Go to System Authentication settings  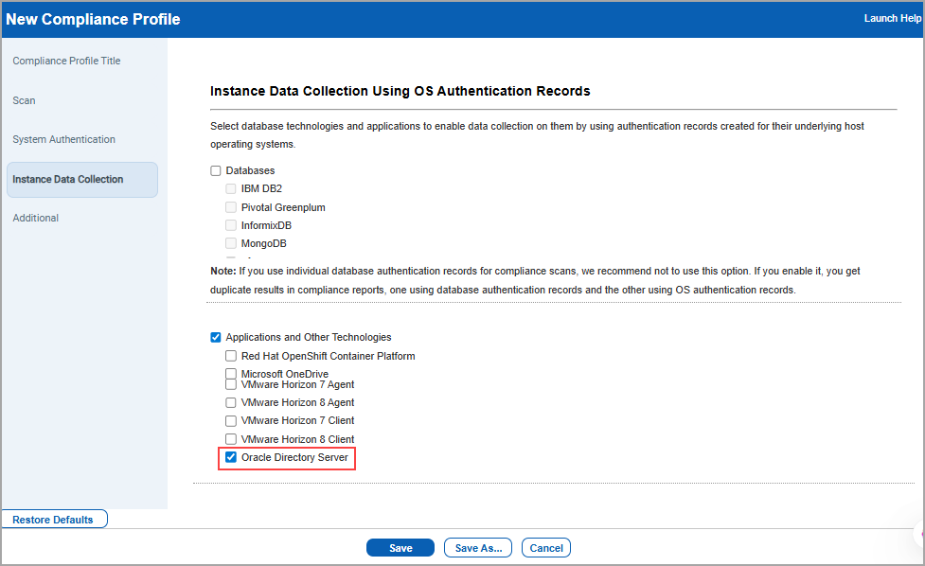[x=63, y=139]
